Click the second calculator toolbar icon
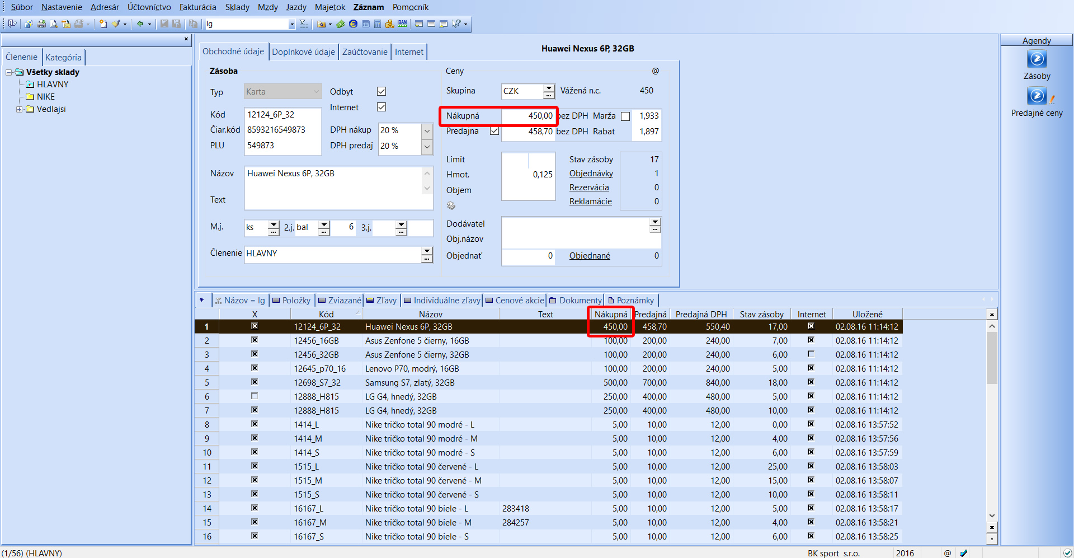Viewport: 1074px width, 558px height. click(378, 24)
